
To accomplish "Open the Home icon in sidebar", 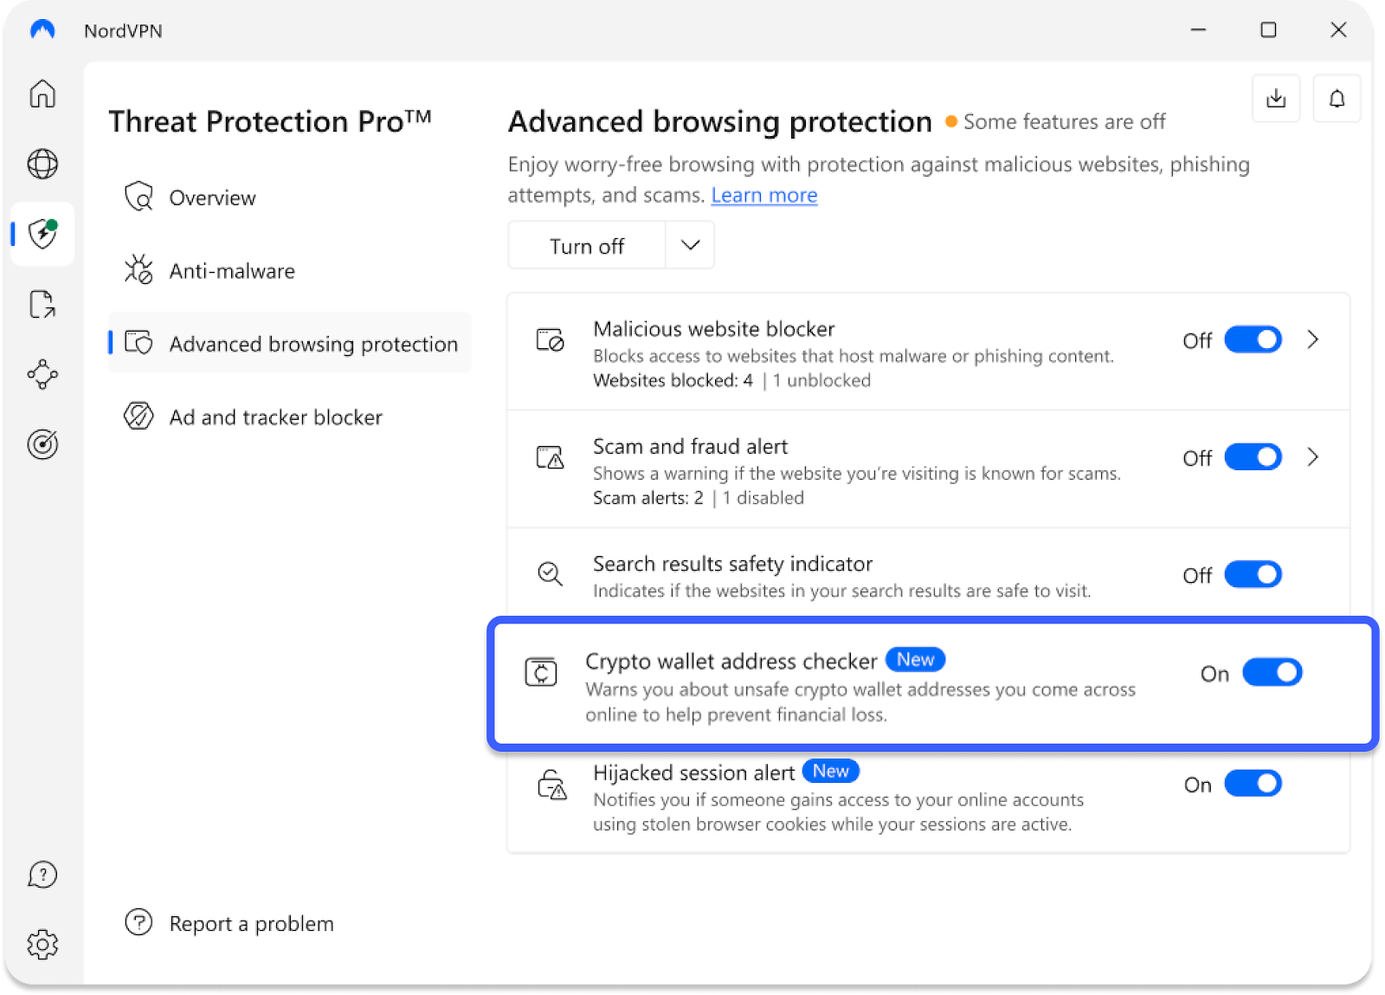I will tap(42, 94).
